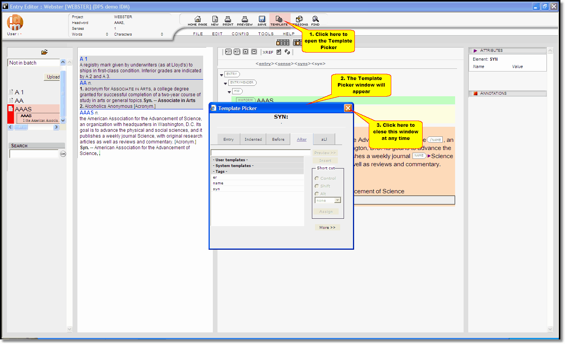Click the XREF tool
The image size is (565, 344).
tap(268, 52)
